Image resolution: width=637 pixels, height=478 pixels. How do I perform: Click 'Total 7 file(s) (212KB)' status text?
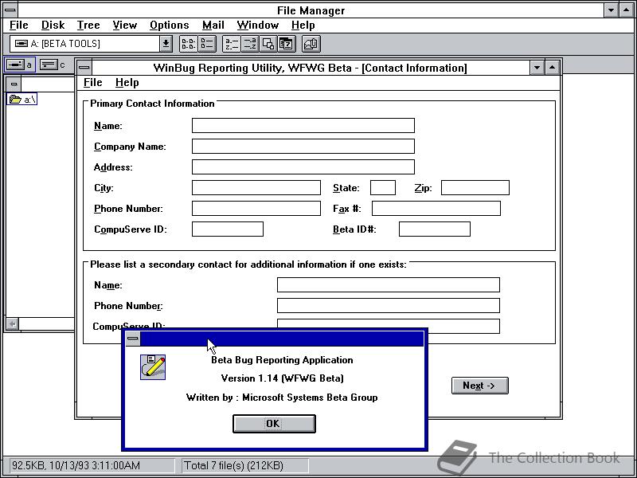(233, 465)
